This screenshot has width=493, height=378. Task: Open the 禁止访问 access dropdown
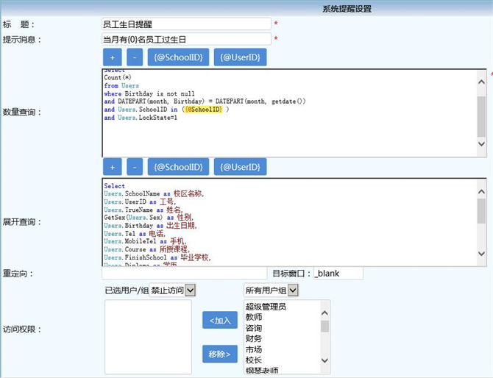[173, 290]
